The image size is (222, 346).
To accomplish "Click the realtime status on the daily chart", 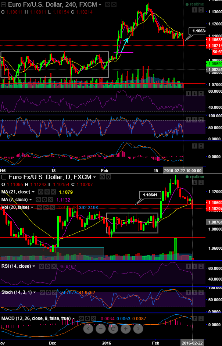I will pyautogui.click(x=195, y=176).
